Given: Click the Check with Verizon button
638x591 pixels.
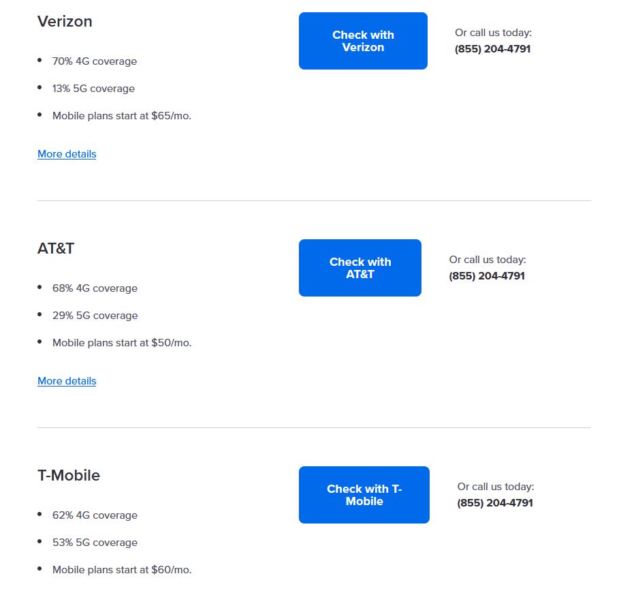Looking at the screenshot, I should [363, 41].
